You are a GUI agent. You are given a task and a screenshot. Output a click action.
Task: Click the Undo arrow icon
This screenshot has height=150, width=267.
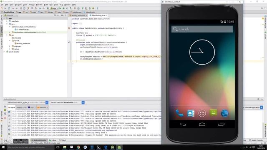(13, 8)
